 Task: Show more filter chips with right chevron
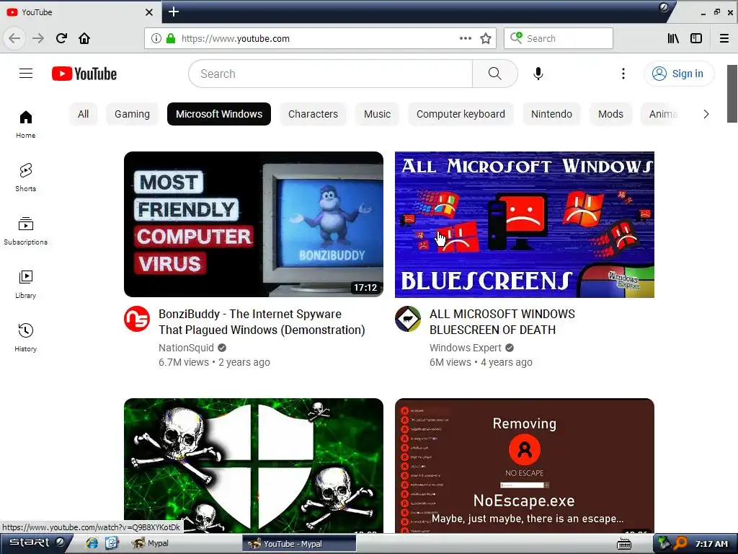pyautogui.click(x=706, y=114)
